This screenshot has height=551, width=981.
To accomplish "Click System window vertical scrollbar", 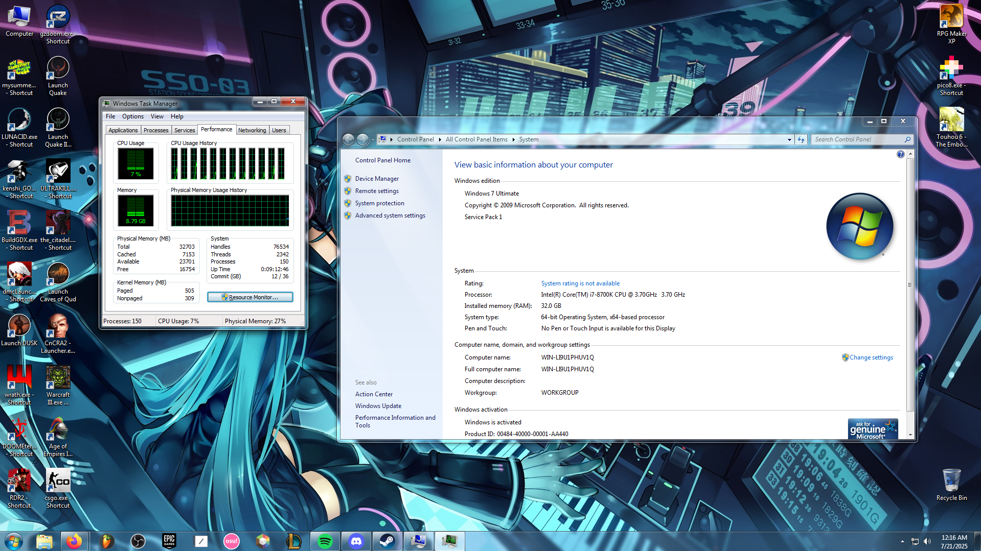I will (910, 285).
